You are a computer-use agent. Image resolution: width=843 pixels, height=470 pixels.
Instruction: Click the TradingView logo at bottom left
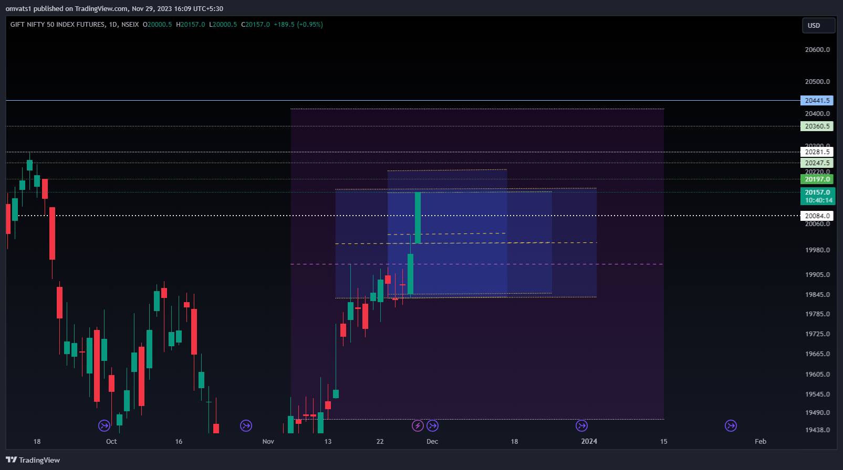33,460
